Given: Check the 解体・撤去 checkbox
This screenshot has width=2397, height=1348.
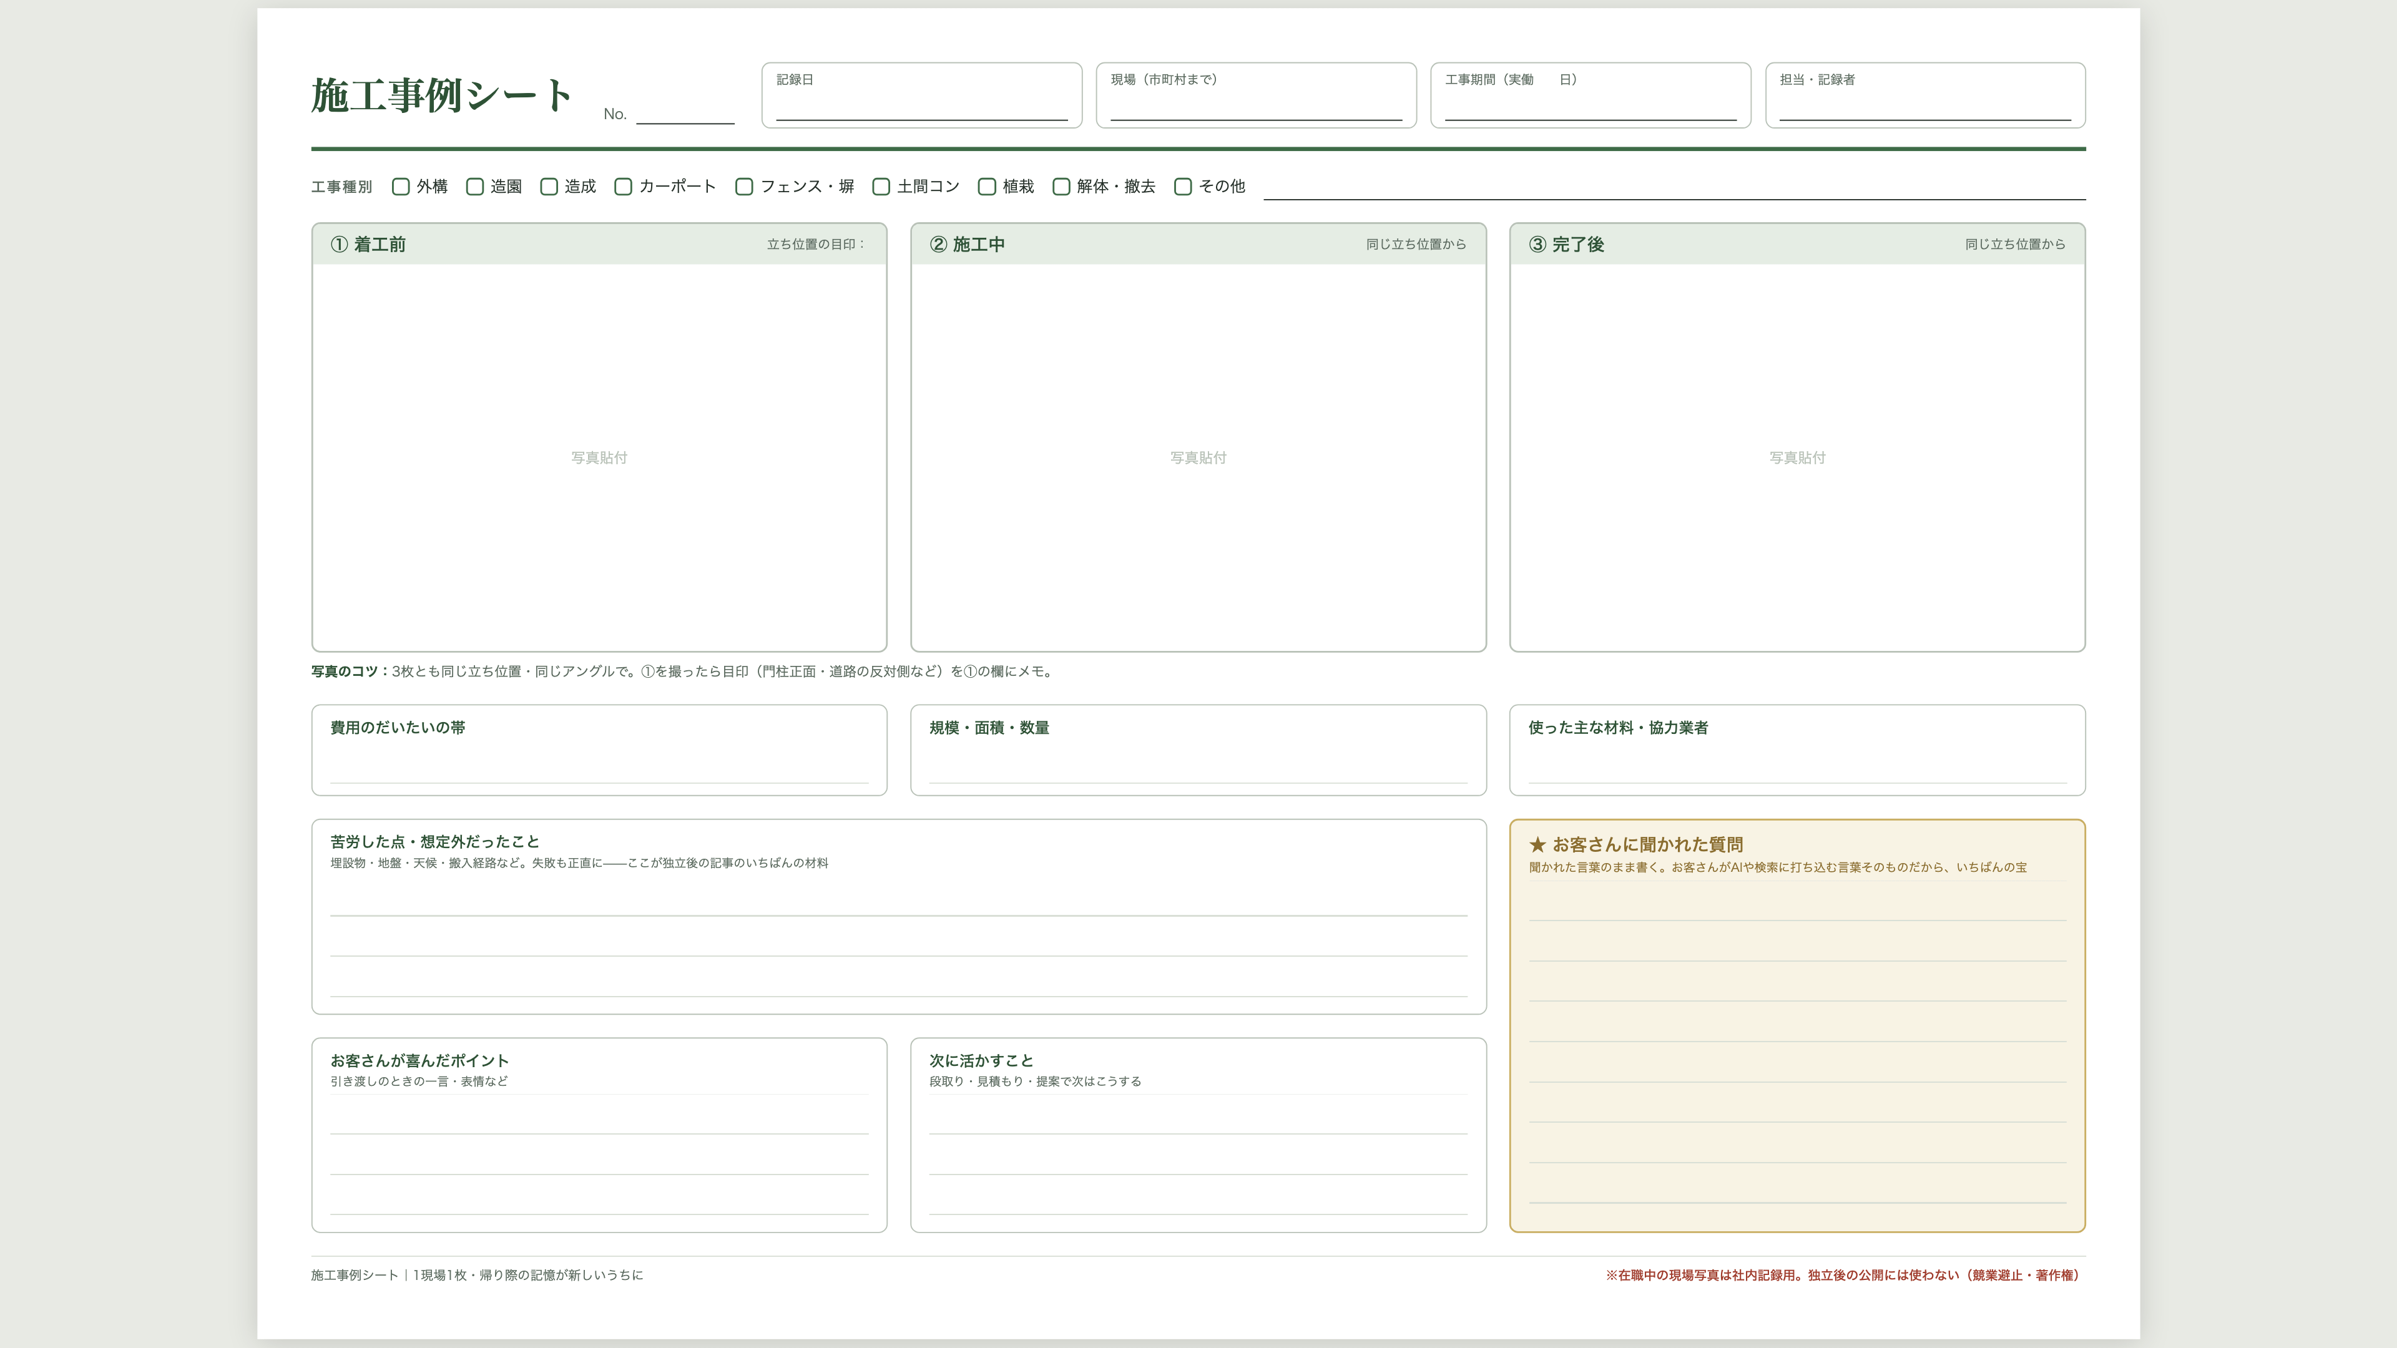Looking at the screenshot, I should (1061, 187).
